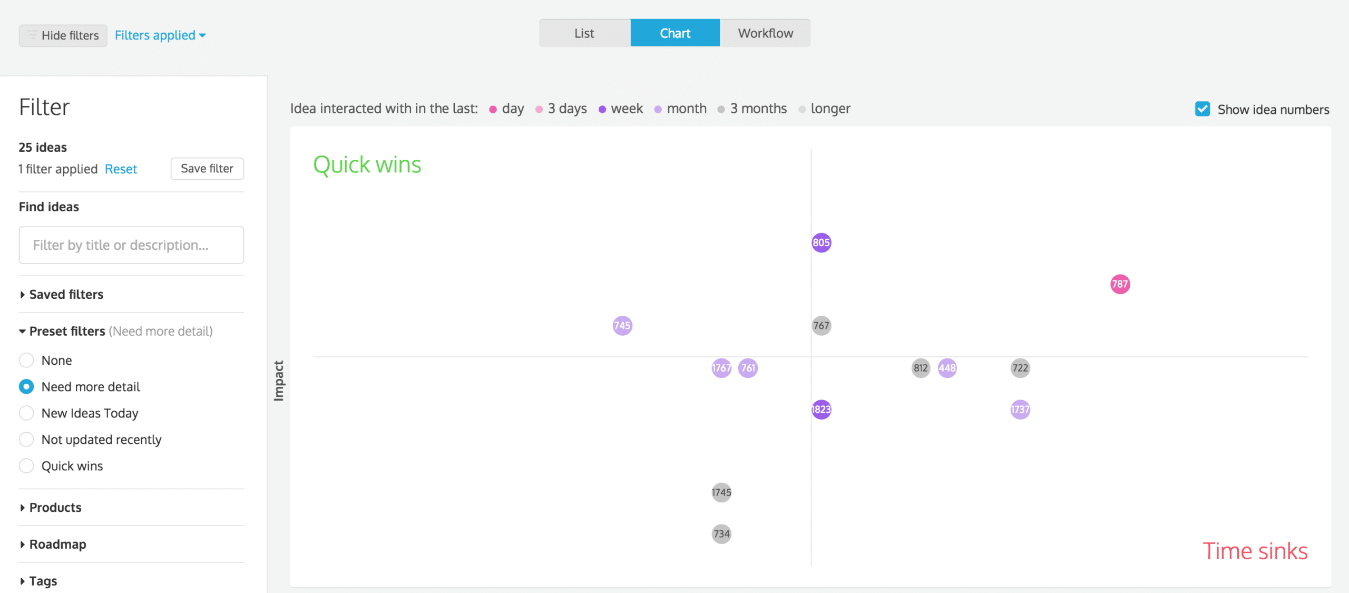Select the Chart view tab
Viewport: 1349px width, 593px height.
click(675, 33)
